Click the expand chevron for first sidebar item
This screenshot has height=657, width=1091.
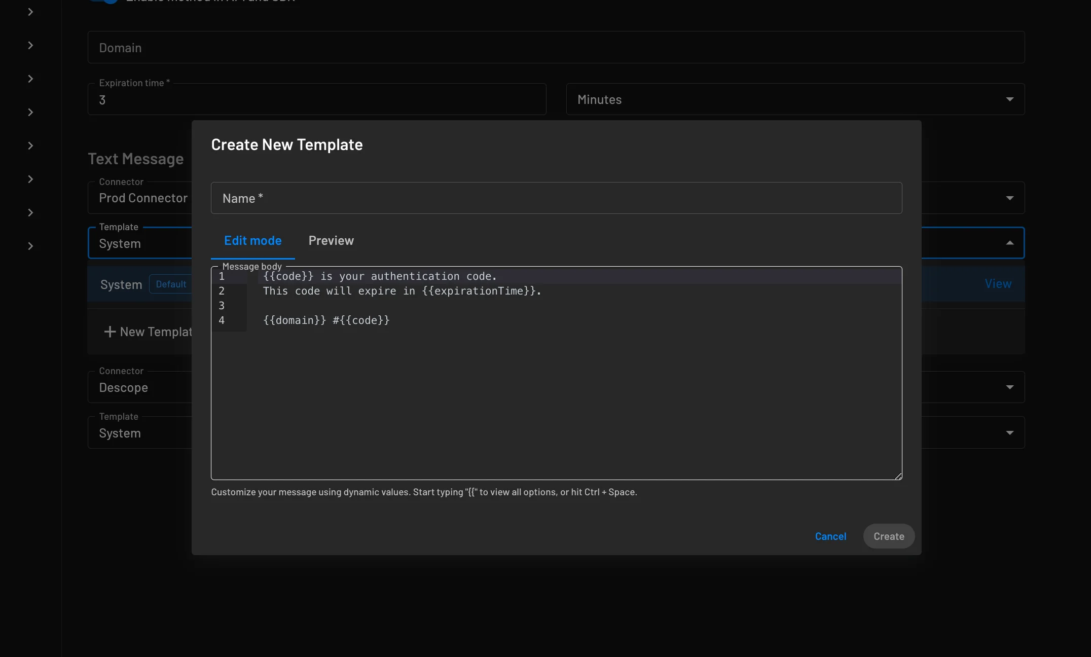click(30, 11)
